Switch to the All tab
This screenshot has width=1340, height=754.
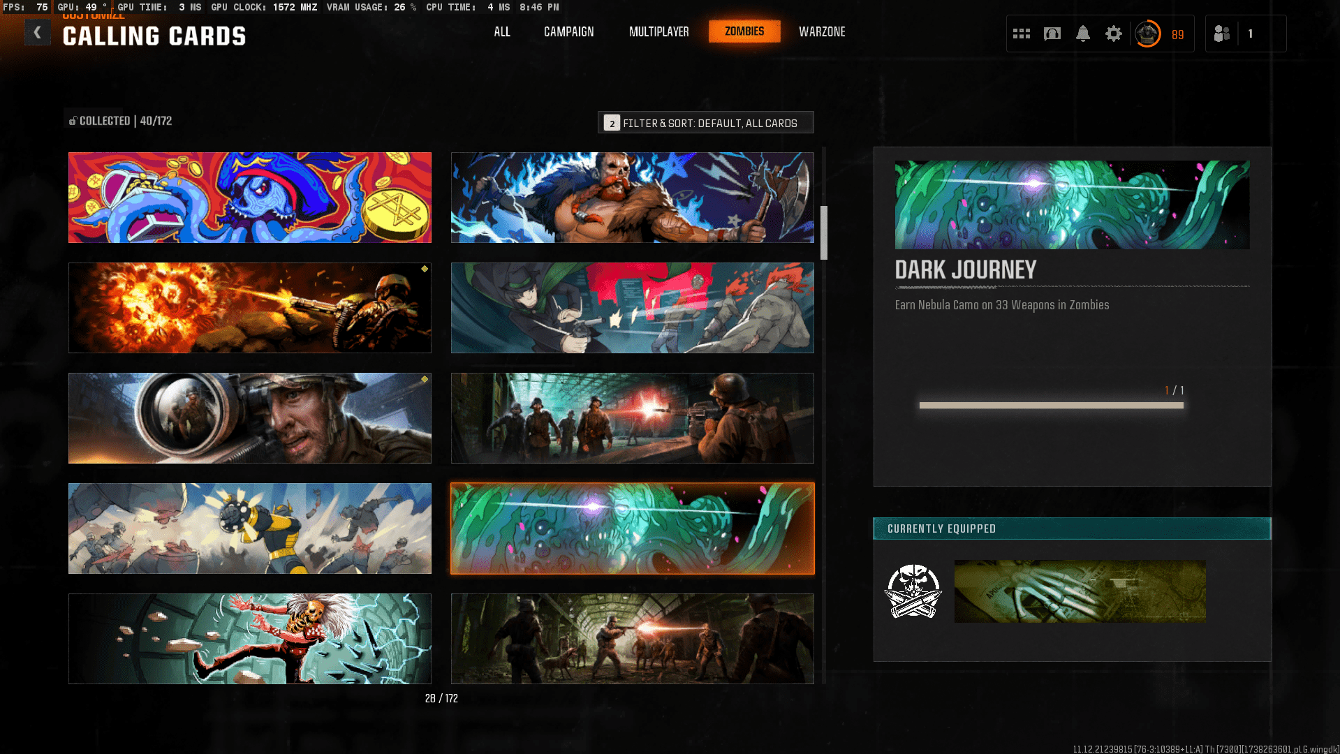pos(501,31)
